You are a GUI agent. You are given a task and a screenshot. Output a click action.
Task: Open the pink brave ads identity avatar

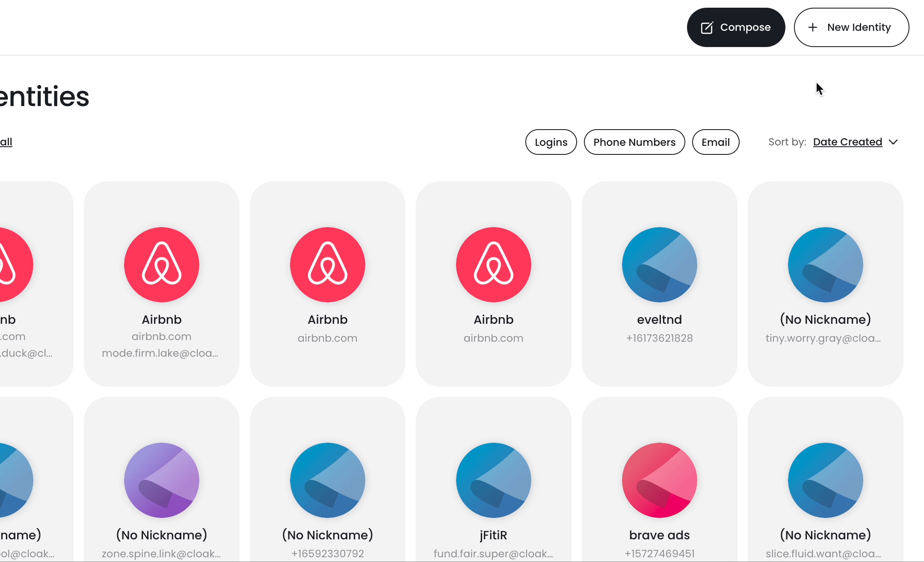(x=659, y=480)
